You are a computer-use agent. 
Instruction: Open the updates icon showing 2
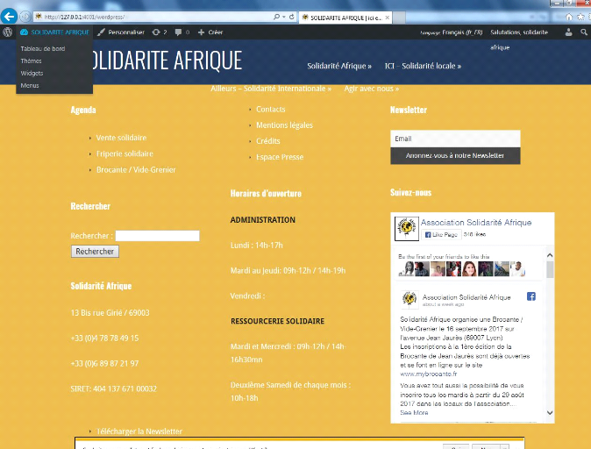click(159, 32)
